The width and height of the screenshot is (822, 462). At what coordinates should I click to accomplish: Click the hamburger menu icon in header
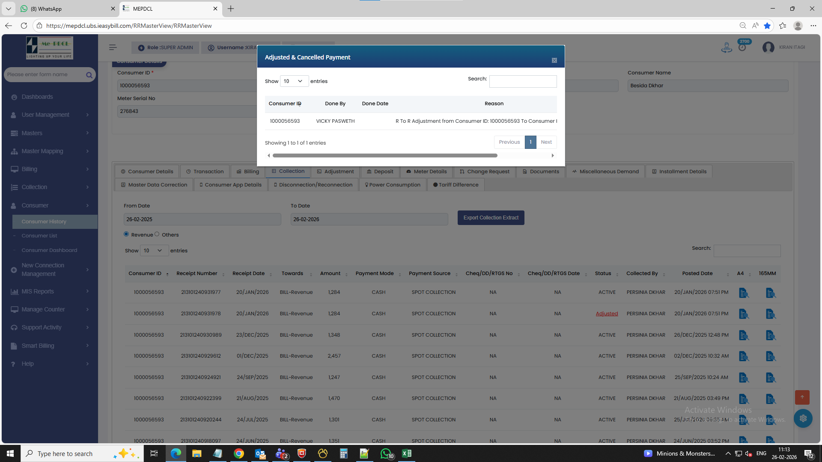[113, 47]
